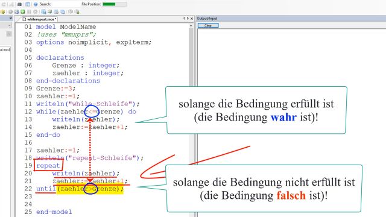Viewport: 386px width, 217px height.
Task: Click the grey gear icon in toolbar
Action: (11, 11)
